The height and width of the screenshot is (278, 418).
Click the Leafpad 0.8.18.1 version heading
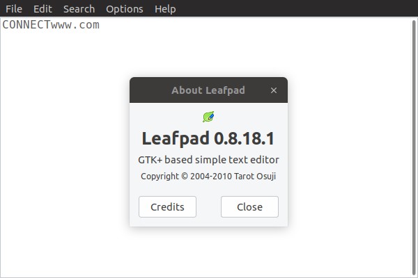208,138
